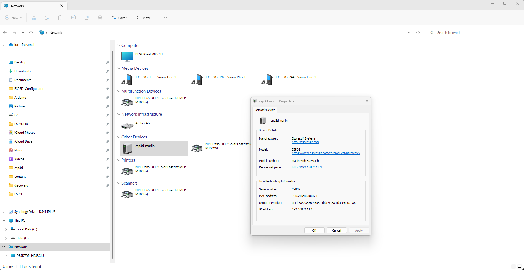Viewport: 524px width, 270px height.
Task: Open the Sort dropdown menu
Action: click(120, 18)
